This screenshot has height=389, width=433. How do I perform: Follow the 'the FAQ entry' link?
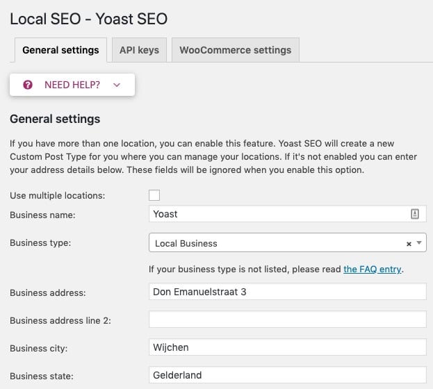point(373,269)
